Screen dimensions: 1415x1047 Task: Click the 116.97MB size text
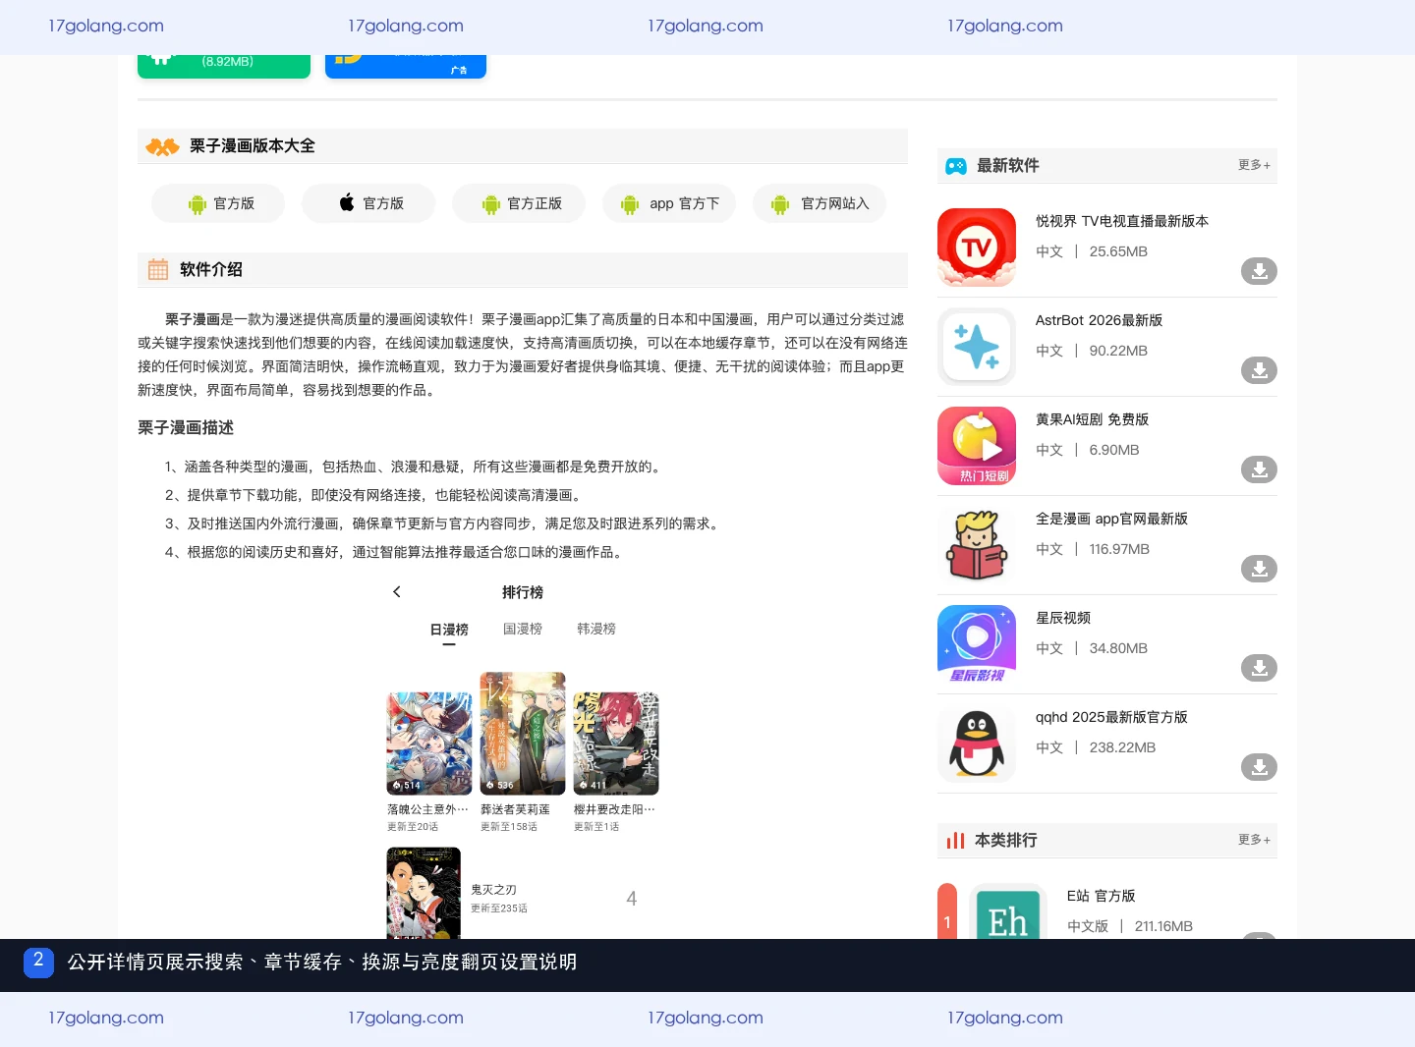[x=1119, y=549]
